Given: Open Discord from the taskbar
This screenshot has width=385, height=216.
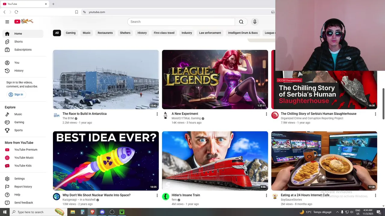Looking at the screenshot, I should click(x=102, y=212).
